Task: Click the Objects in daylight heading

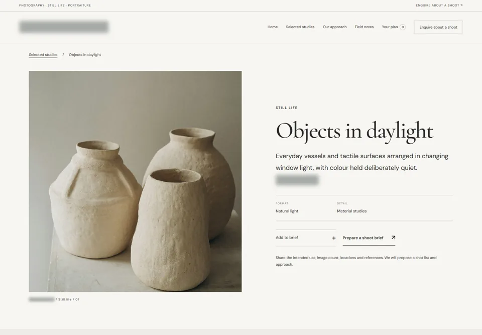Action: coord(354,132)
